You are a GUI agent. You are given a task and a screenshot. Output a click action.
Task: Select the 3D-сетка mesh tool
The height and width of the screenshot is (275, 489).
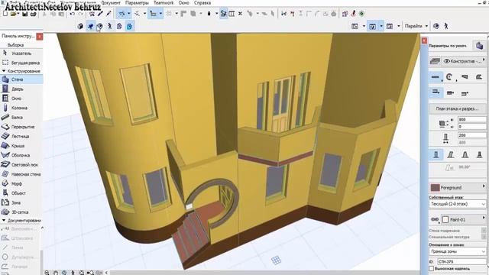pos(21,212)
